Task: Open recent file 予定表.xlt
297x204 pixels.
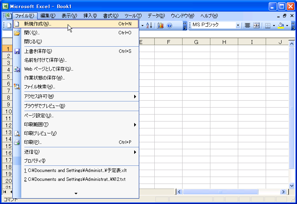Action: [76, 170]
